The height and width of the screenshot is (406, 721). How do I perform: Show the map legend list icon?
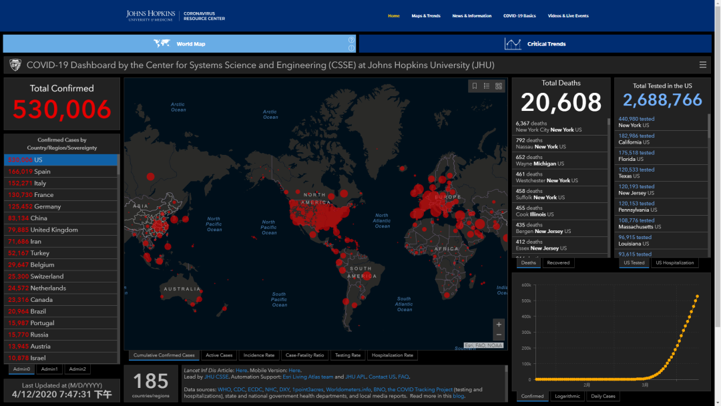pos(487,86)
